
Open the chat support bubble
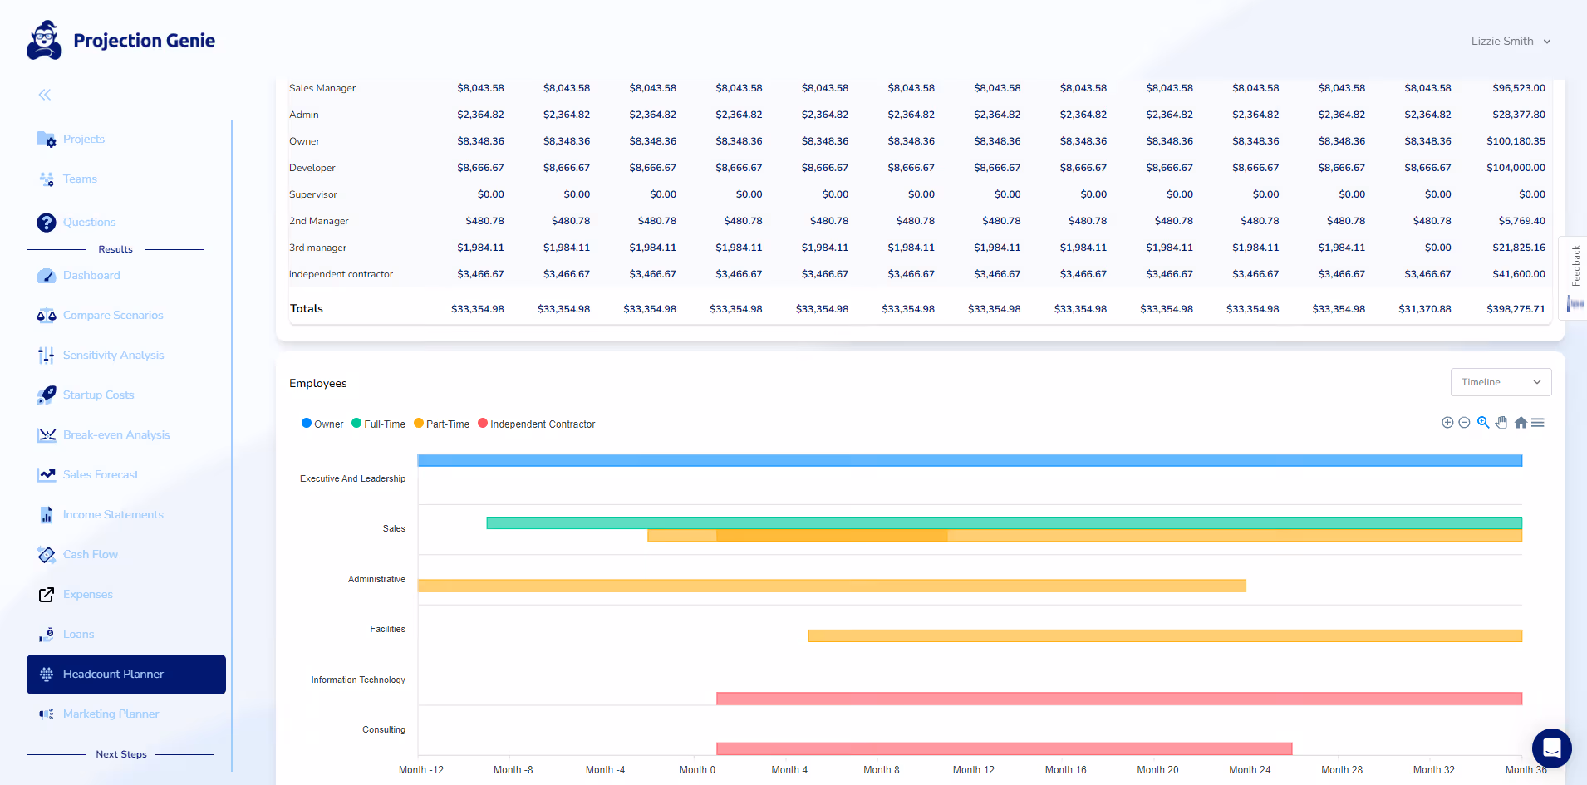click(1551, 748)
